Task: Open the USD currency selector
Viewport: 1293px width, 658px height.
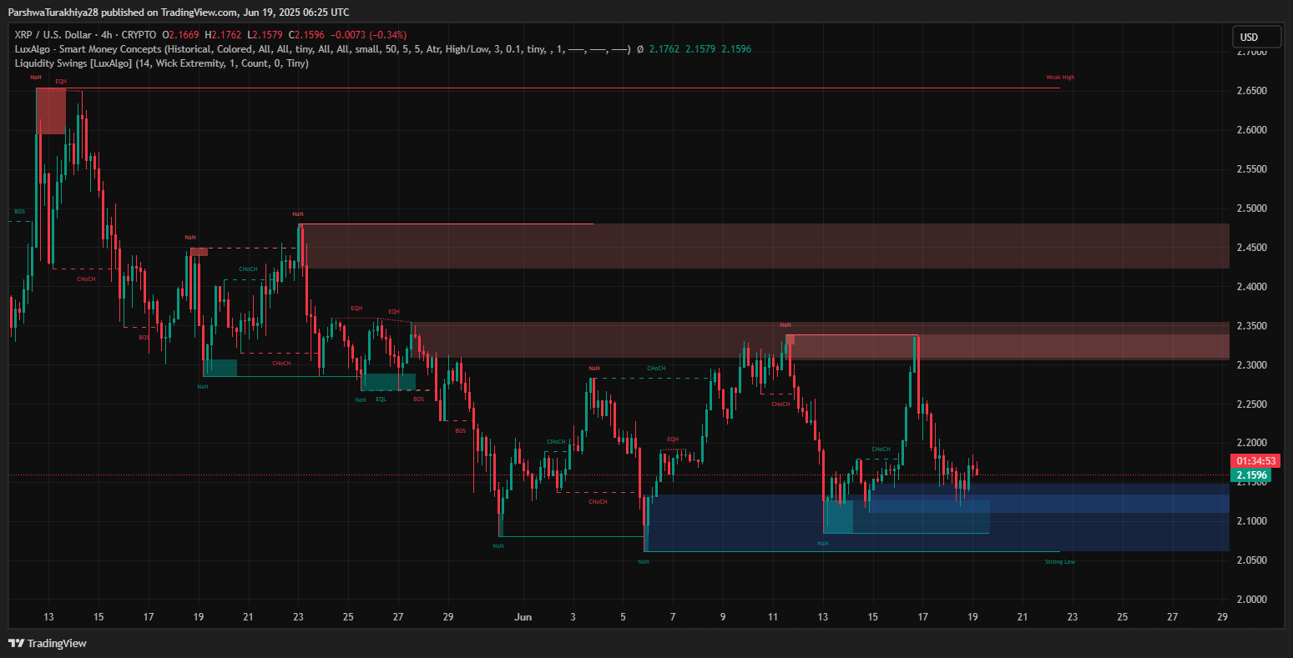Action: [1256, 37]
